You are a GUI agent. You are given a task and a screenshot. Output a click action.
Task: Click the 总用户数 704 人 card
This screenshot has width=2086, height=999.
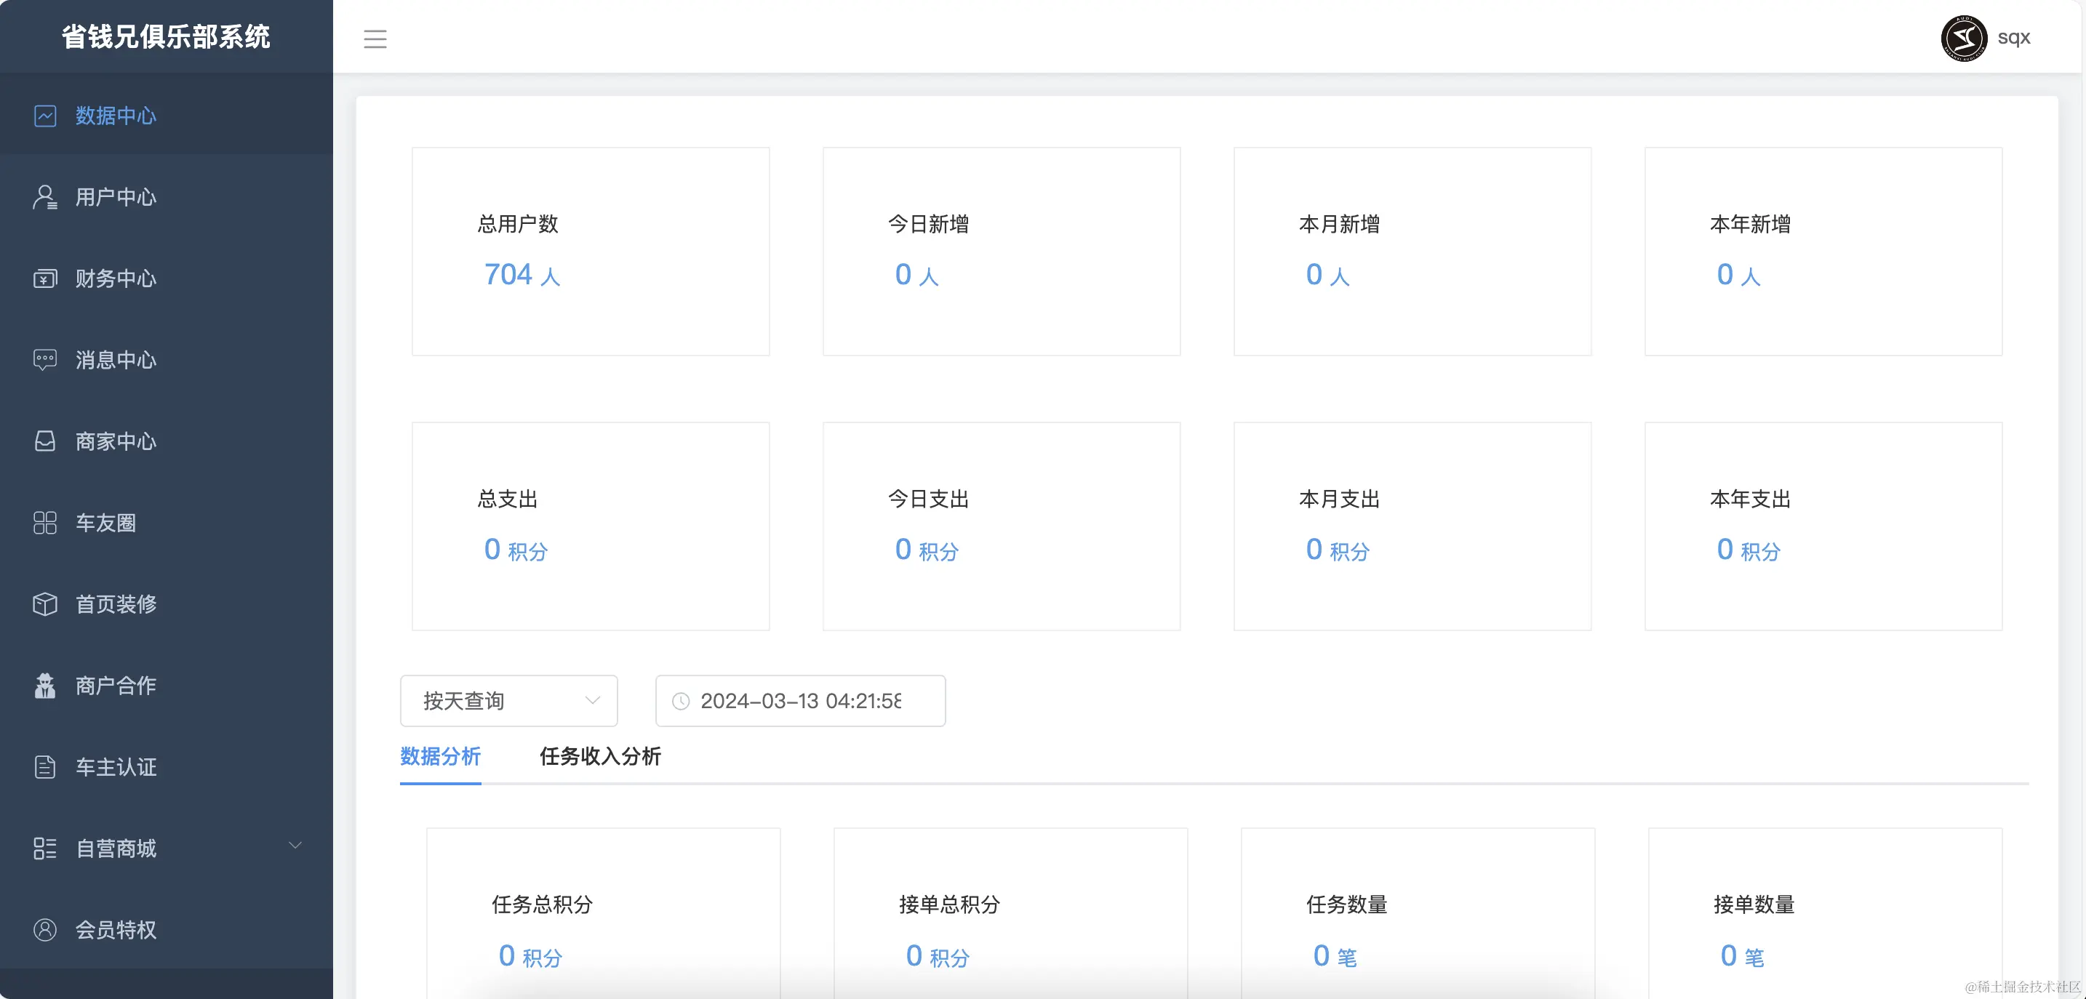click(x=591, y=251)
